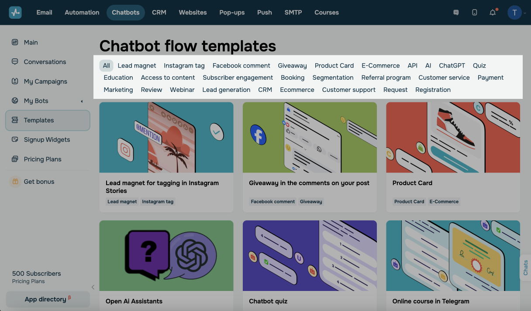Open the CRM section
This screenshot has height=311, width=531.
159,12
